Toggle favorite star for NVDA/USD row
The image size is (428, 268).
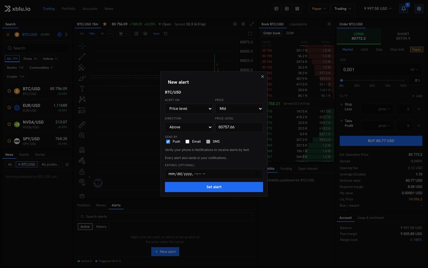pos(9,124)
